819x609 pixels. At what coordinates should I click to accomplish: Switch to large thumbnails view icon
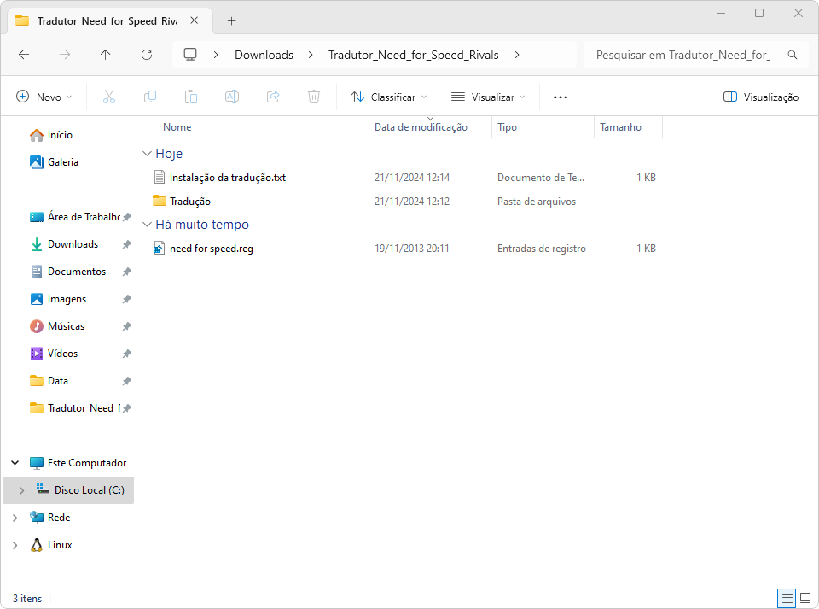(805, 598)
